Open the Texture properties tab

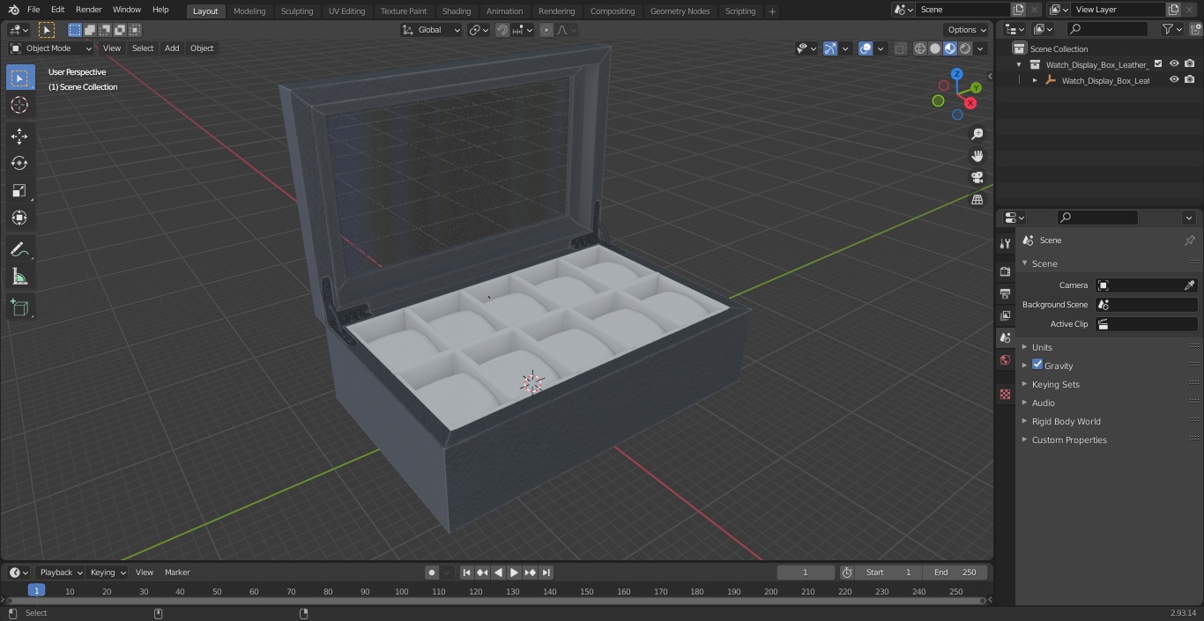tap(1005, 395)
